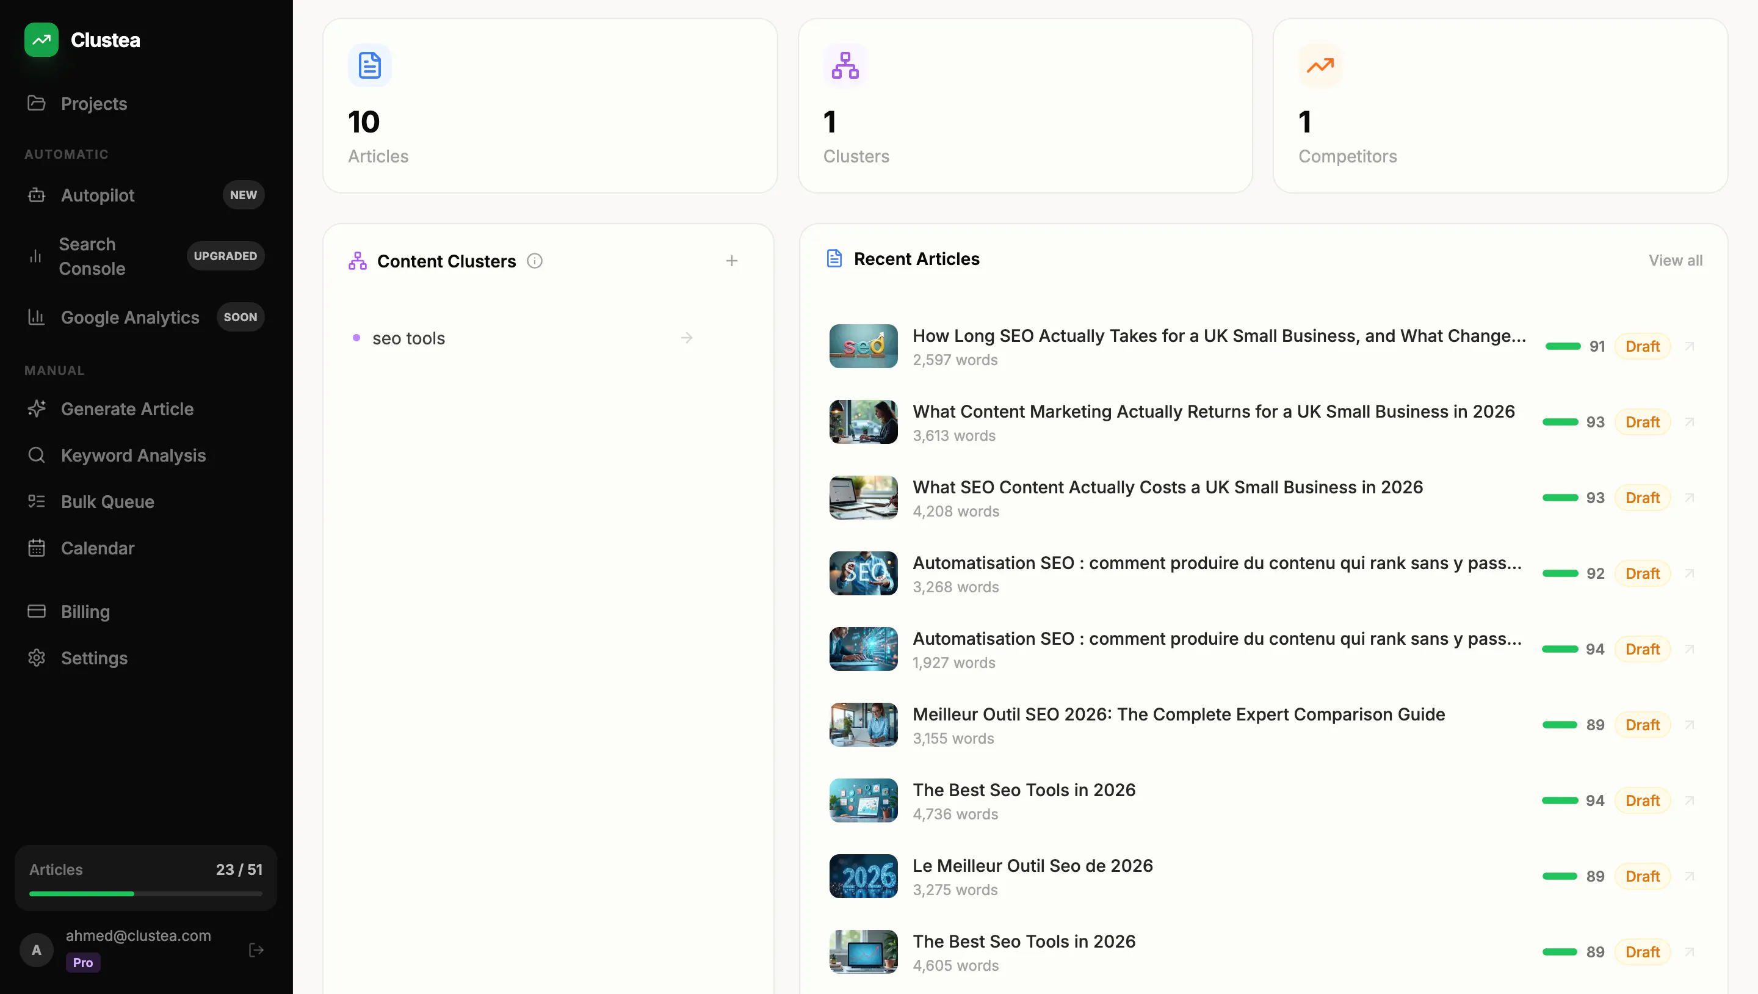Image resolution: width=1758 pixels, height=994 pixels.
Task: Click the Settings gear icon
Action: (x=36, y=658)
